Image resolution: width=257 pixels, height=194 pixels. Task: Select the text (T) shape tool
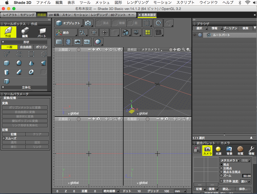pyautogui.click(x=7, y=81)
